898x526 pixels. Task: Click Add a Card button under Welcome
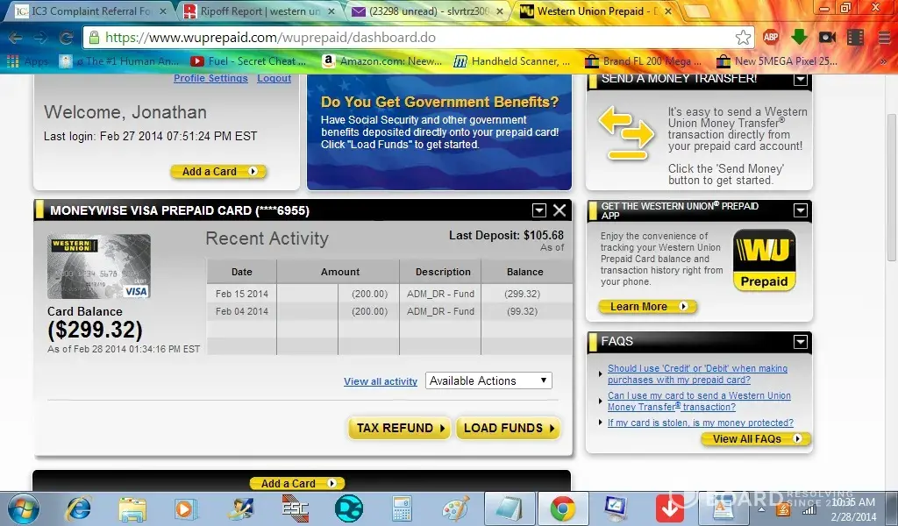pos(218,171)
